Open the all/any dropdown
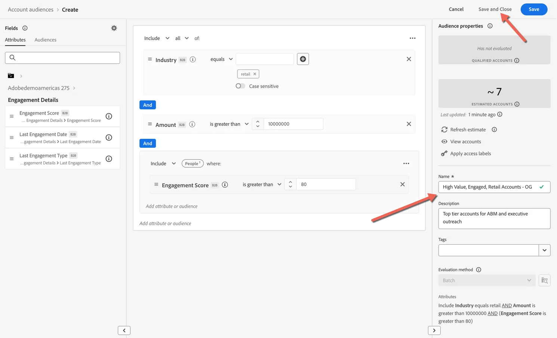The width and height of the screenshot is (557, 338). pyautogui.click(x=182, y=38)
